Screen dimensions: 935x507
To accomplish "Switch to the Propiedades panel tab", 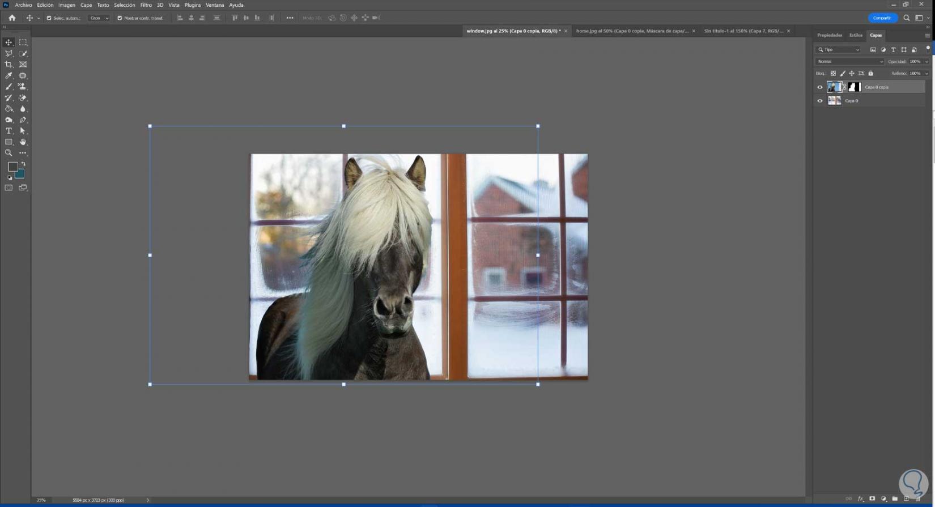I will pos(829,35).
